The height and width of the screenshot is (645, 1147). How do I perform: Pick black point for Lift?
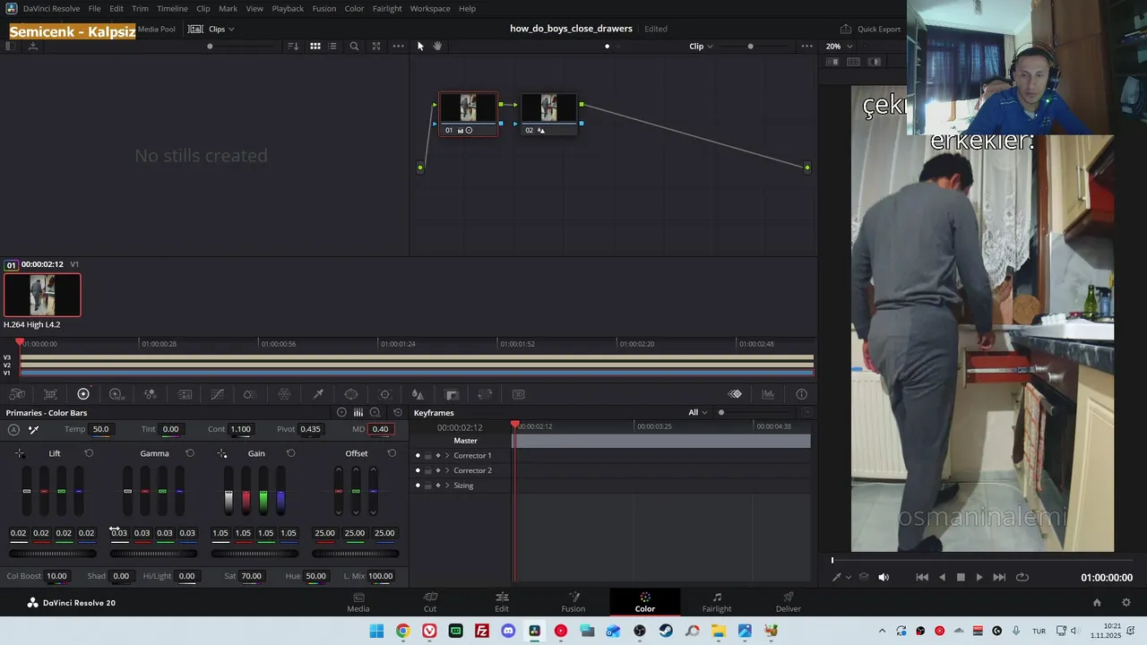[20, 453]
